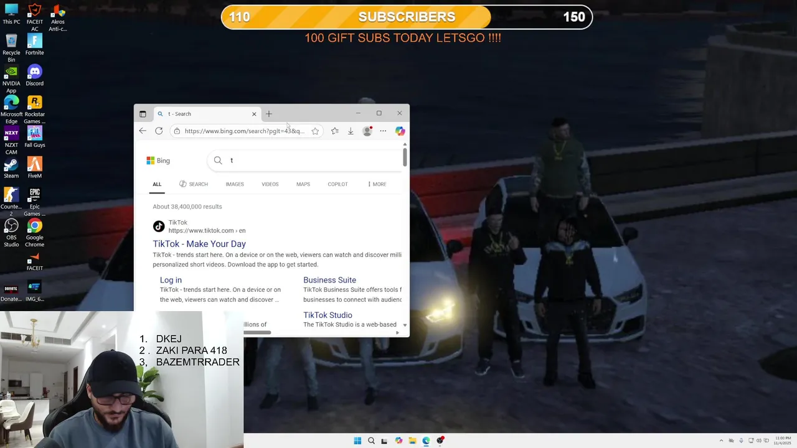Viewport: 797px width, 448px height.
Task: Click the Edge tab actions menu icon
Action: pyautogui.click(x=143, y=114)
